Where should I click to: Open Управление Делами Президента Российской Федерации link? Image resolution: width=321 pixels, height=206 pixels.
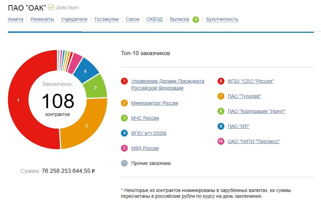pyautogui.click(x=168, y=85)
